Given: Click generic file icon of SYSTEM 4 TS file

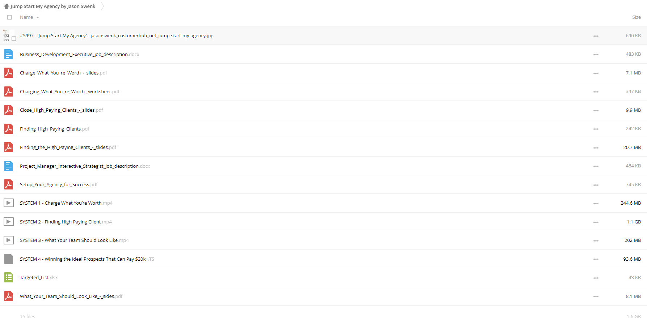Looking at the screenshot, I should coord(9,259).
